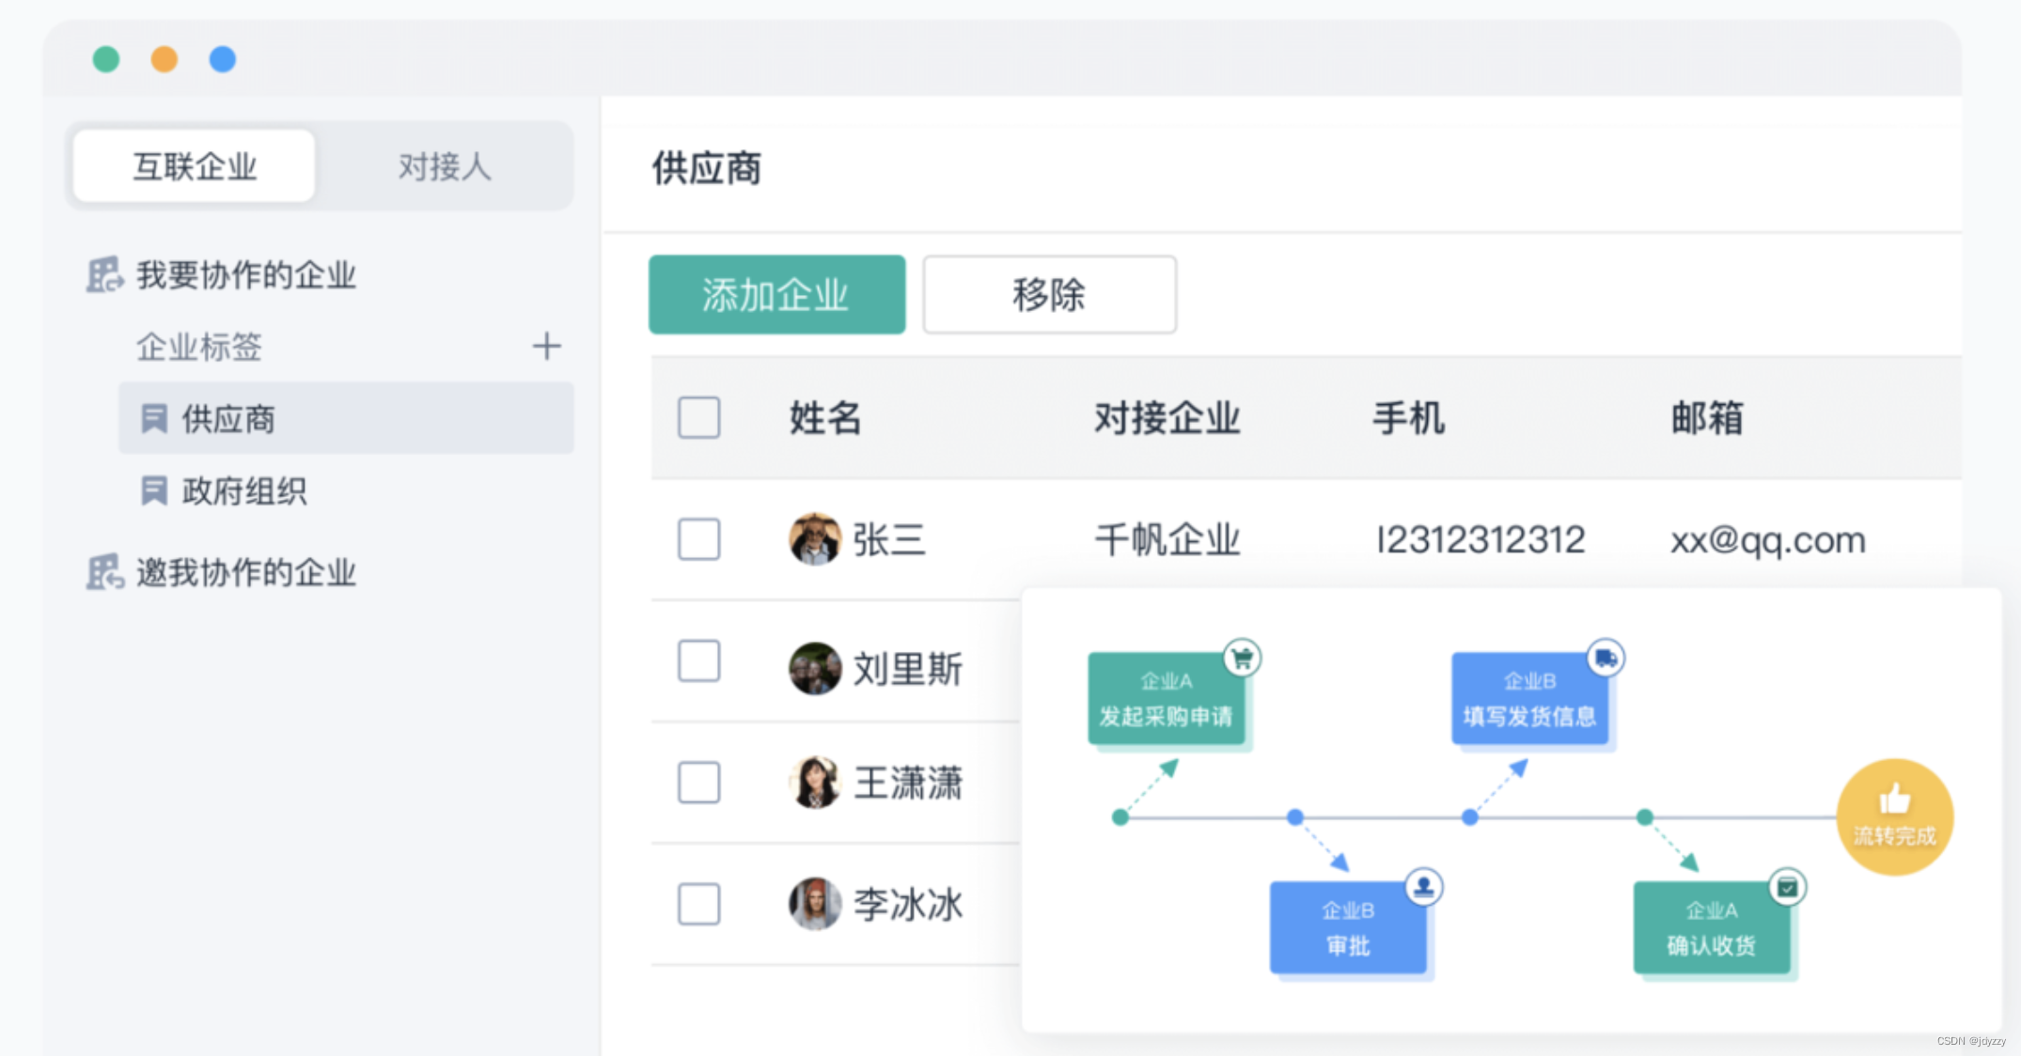Click the blue window dot in title bar

(x=223, y=59)
